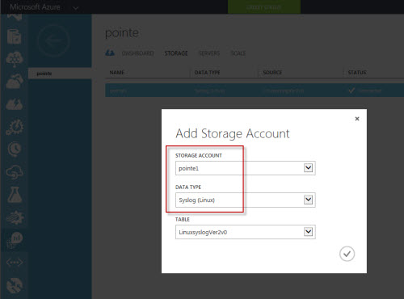
Task: Open the machine learning flask icon
Action: click(15, 195)
